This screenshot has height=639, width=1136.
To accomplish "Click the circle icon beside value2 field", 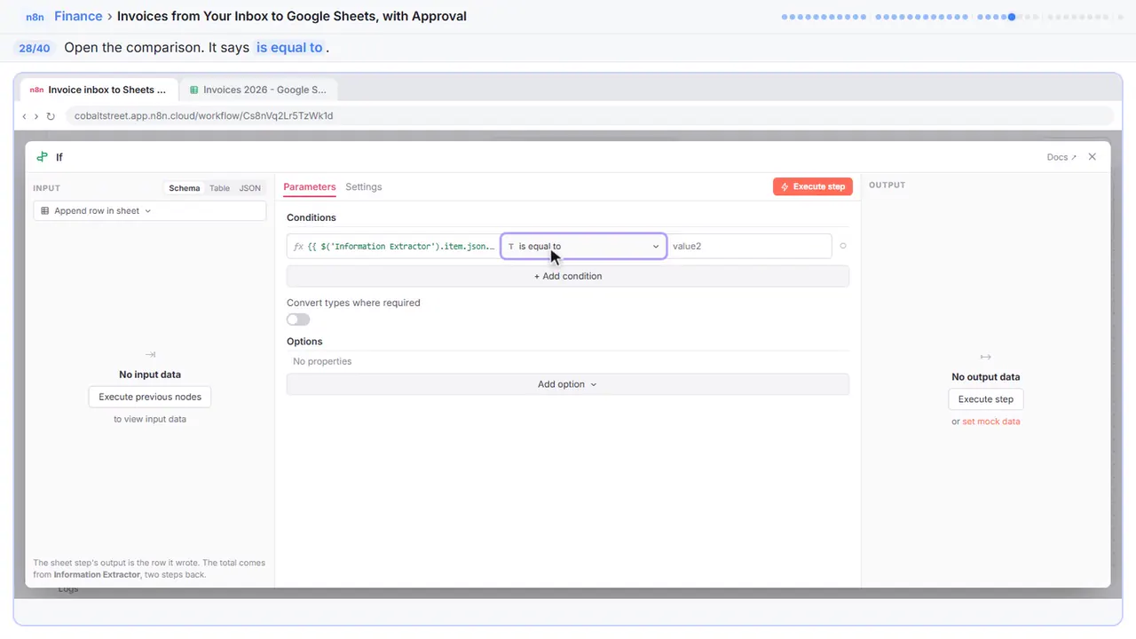I will (x=843, y=246).
